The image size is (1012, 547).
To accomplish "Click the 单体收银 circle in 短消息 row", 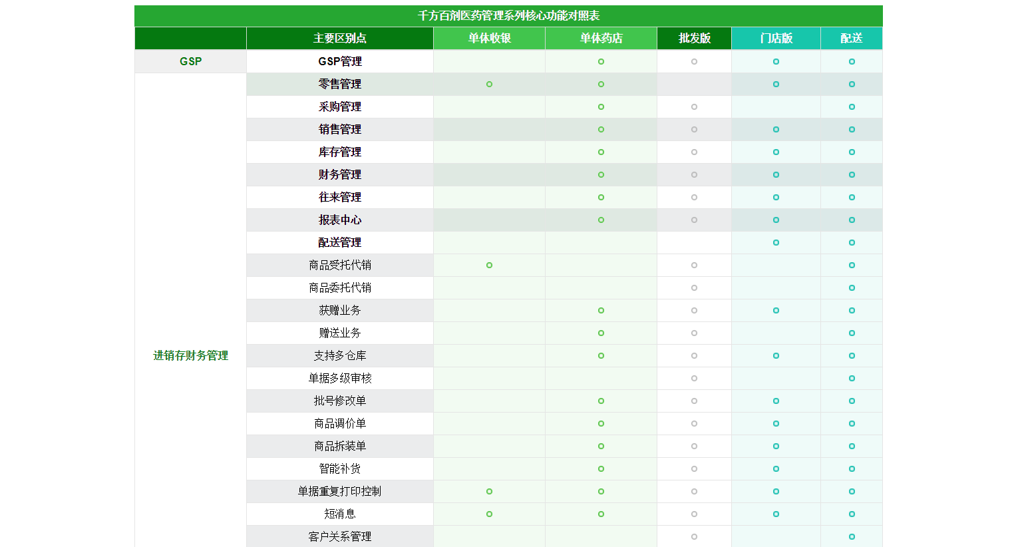I will coord(489,514).
